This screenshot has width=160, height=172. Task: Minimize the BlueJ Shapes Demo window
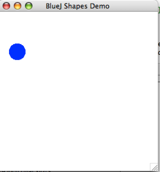point(18,6)
